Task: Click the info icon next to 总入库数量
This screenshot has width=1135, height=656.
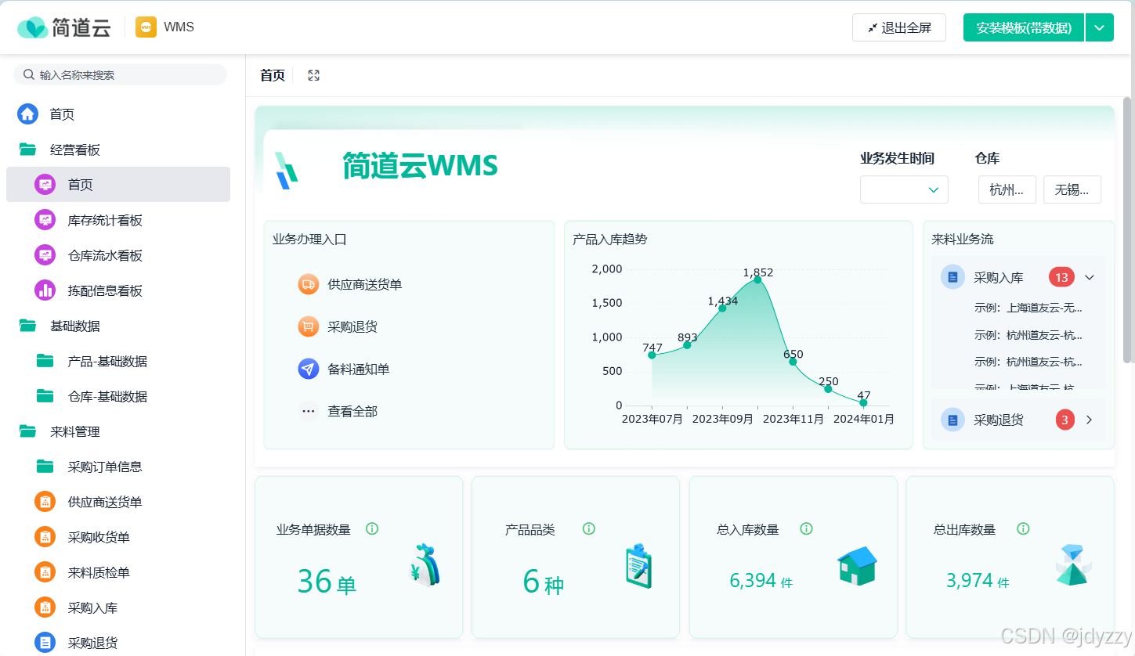Action: click(x=806, y=528)
